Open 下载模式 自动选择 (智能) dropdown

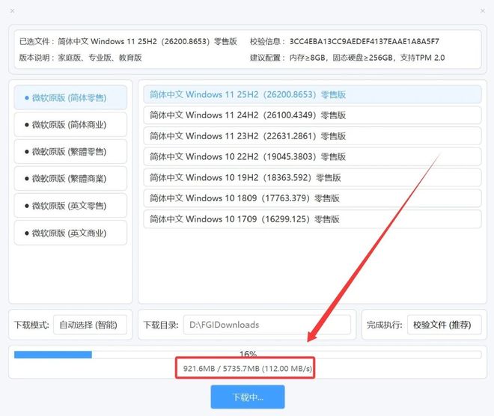coord(90,325)
